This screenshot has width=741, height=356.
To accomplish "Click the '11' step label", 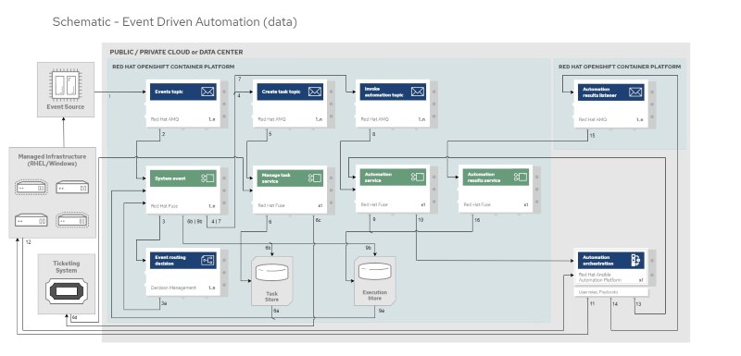I will coord(592,304).
